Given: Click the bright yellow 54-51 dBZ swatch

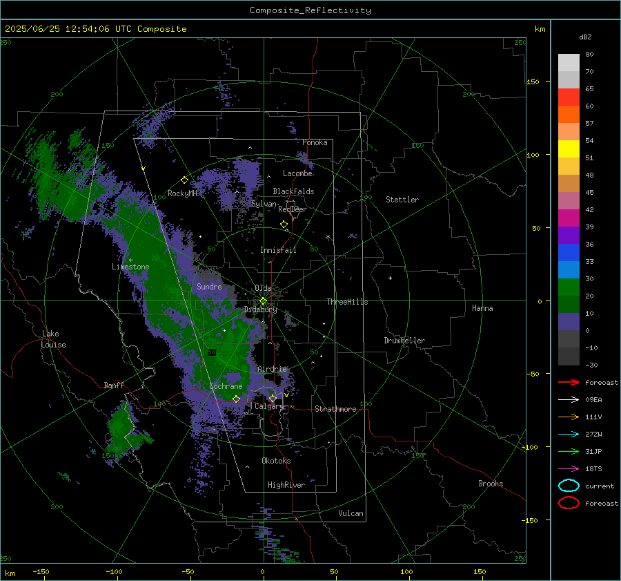Looking at the screenshot, I should (569, 149).
